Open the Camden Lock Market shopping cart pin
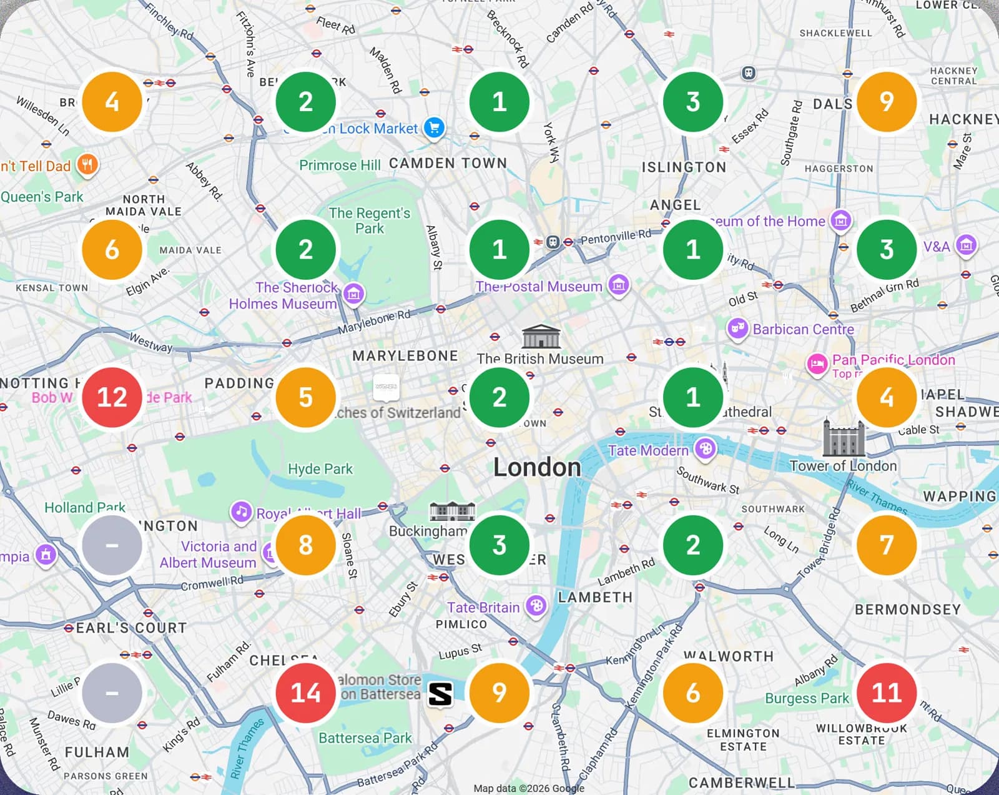 pyautogui.click(x=434, y=128)
